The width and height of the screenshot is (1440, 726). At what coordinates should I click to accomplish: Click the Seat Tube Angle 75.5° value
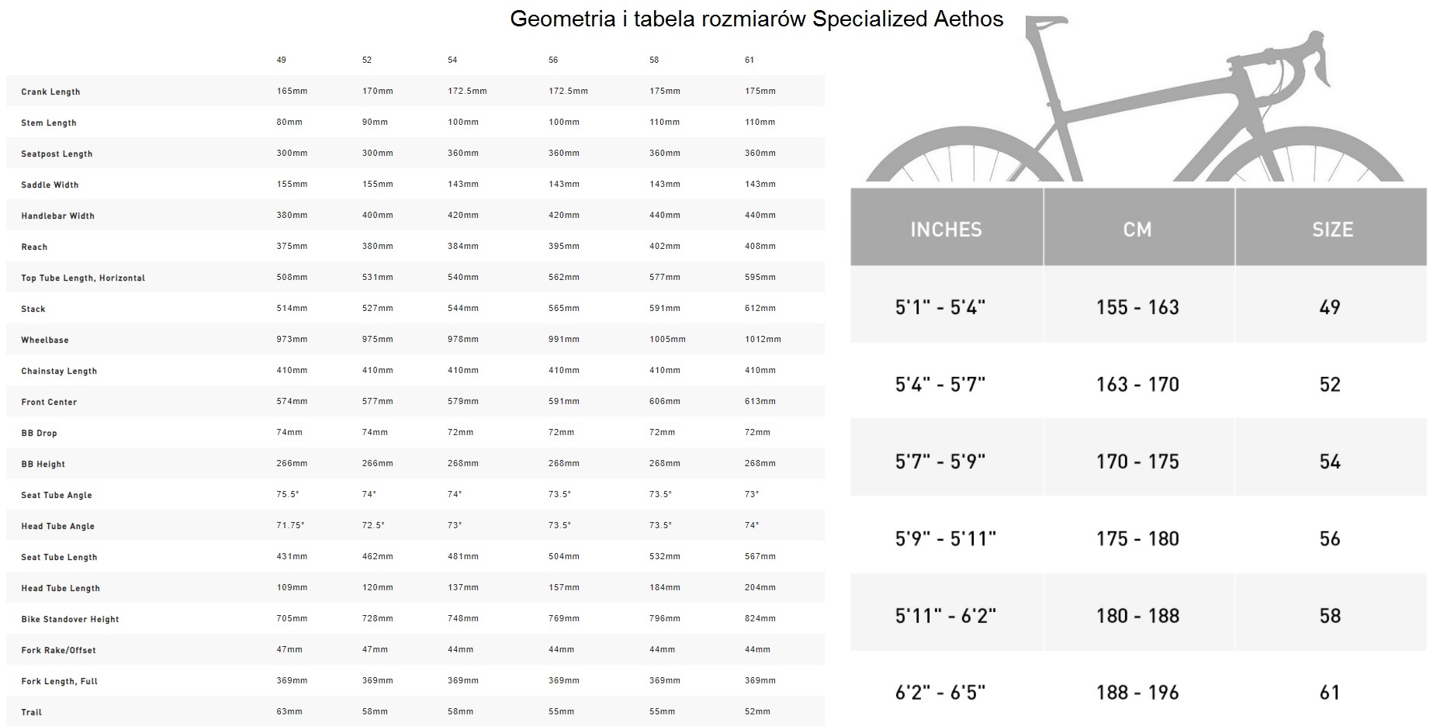click(288, 494)
